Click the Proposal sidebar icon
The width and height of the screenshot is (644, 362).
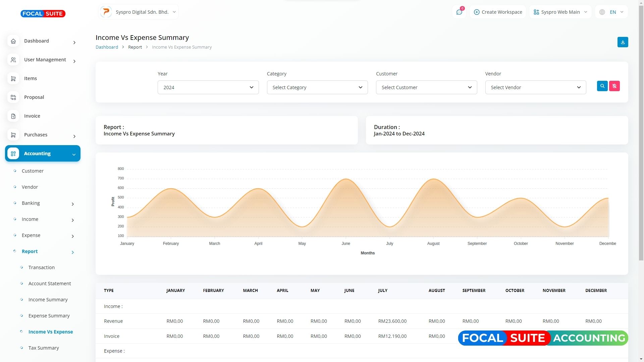coord(13,98)
